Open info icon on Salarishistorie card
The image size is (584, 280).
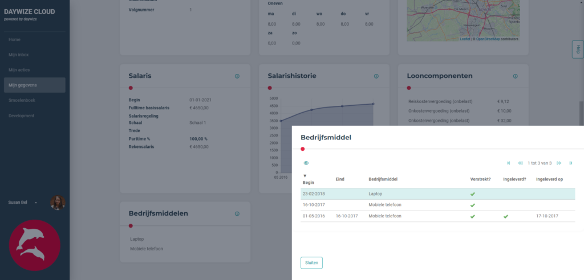click(376, 76)
